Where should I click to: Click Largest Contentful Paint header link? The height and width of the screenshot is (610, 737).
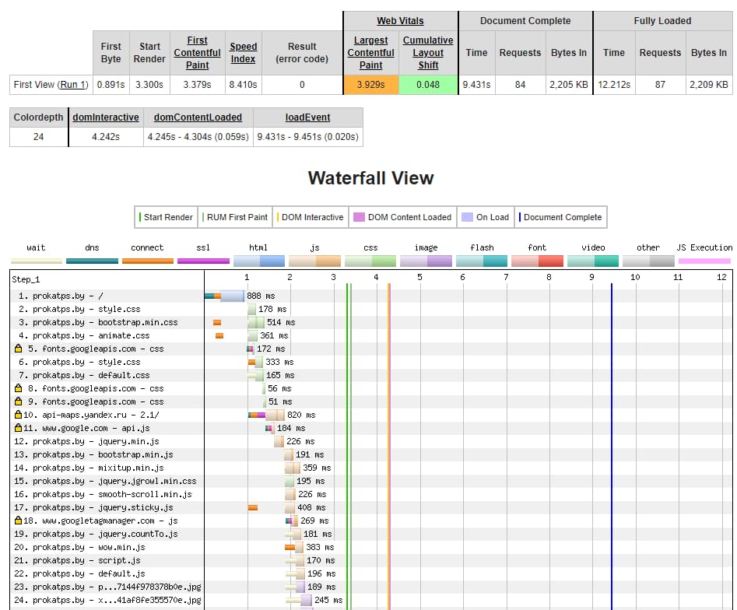tap(370, 53)
